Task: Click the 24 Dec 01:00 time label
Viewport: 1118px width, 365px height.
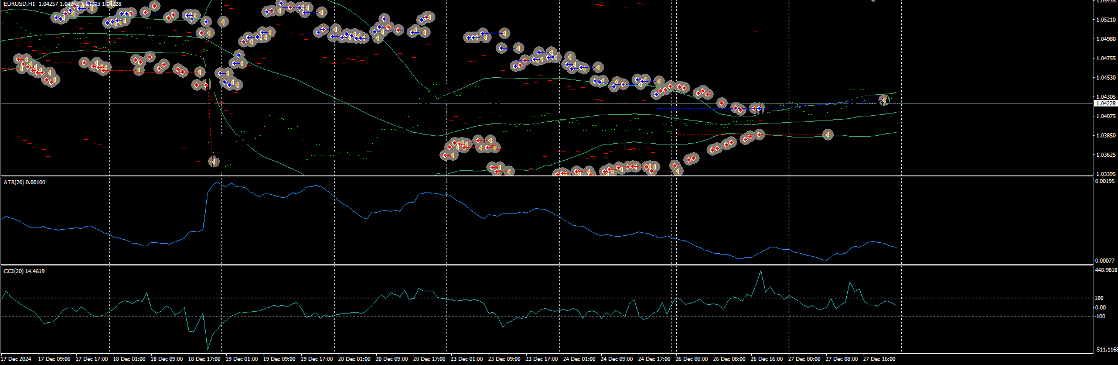Action: coord(579,359)
